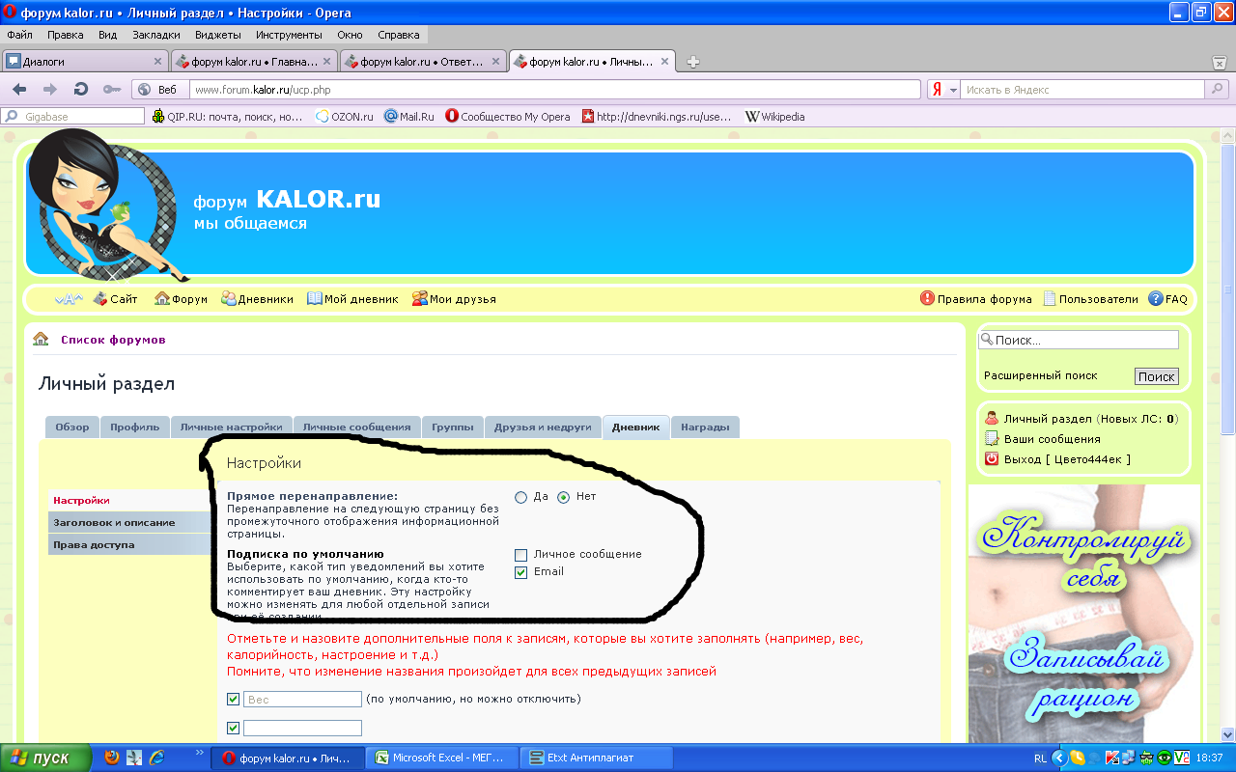Switch to the Личные сообщения tab
The height and width of the screenshot is (772, 1236).
pyautogui.click(x=356, y=427)
